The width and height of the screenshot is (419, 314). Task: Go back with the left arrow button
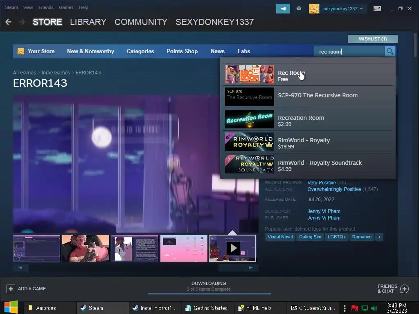pos(8,22)
